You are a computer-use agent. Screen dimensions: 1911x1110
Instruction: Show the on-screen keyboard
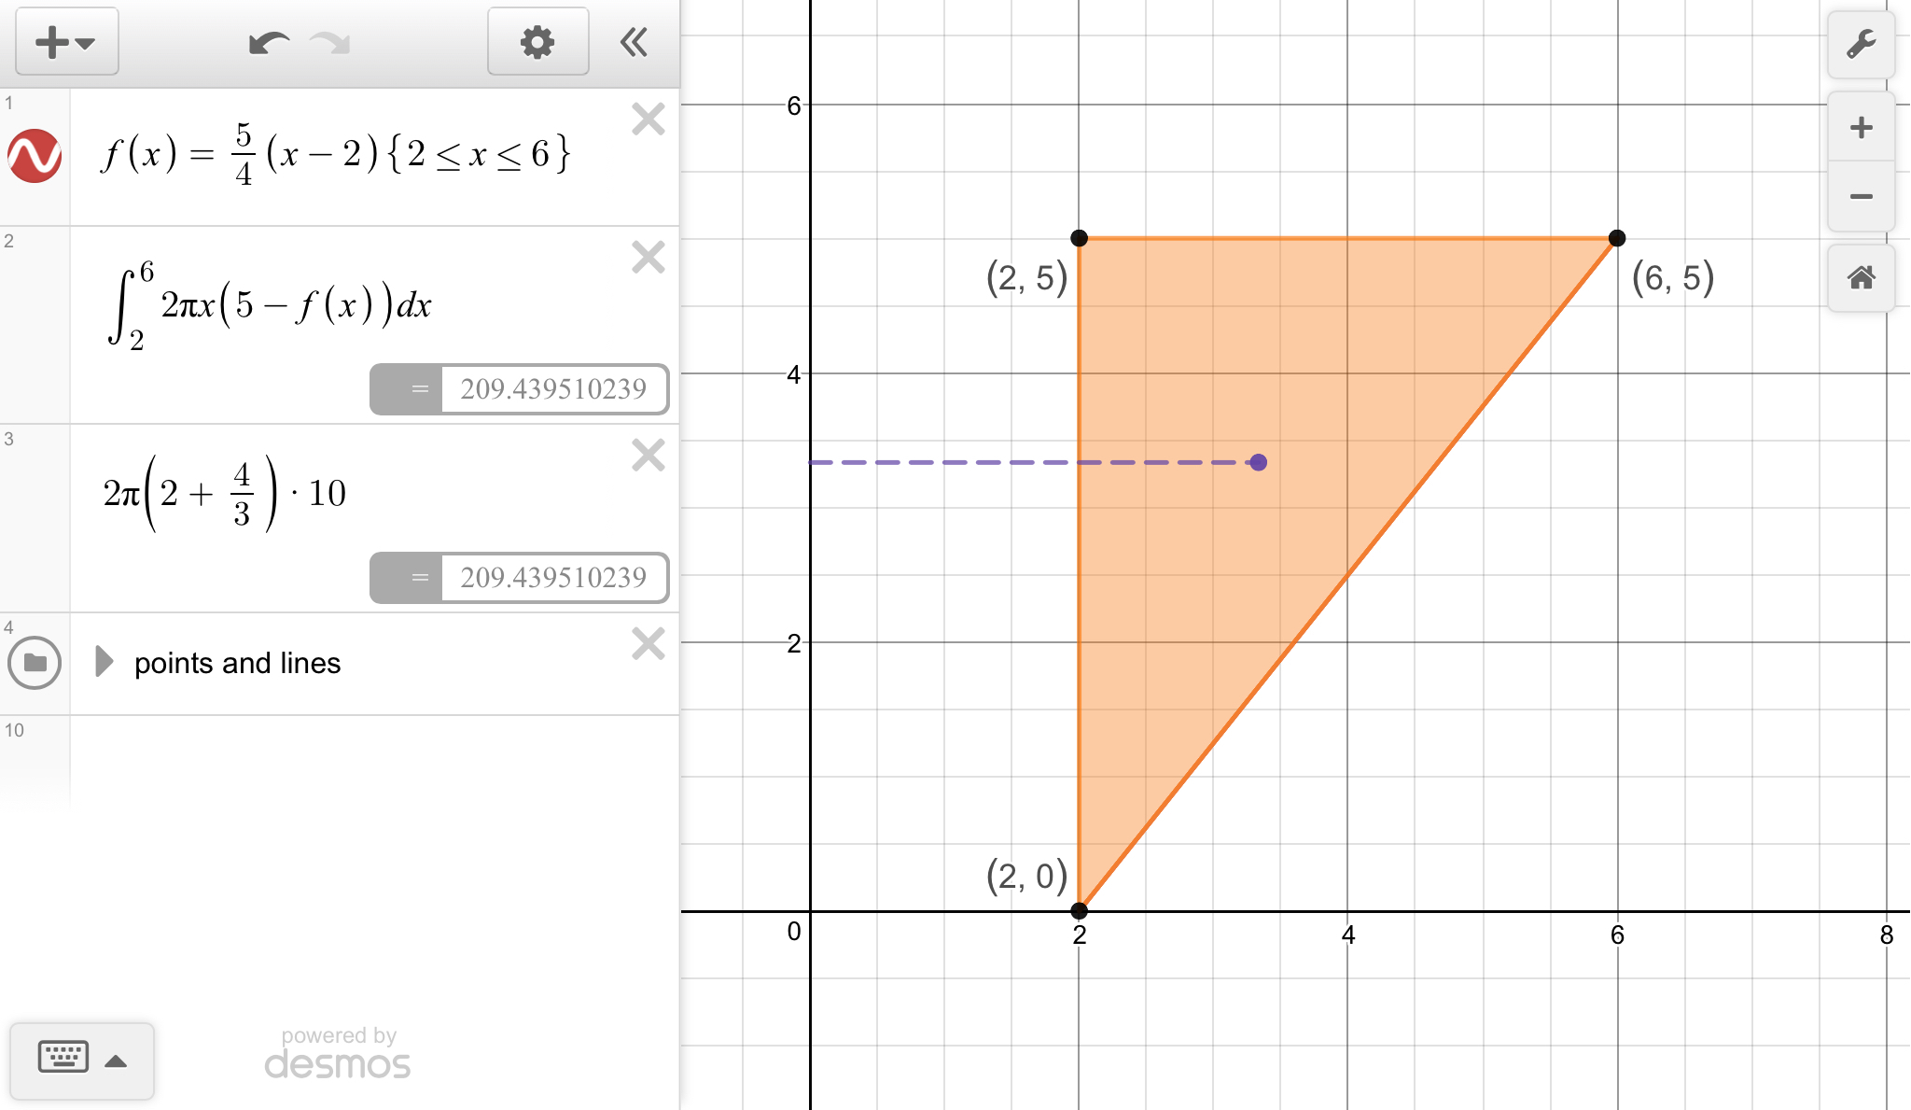pyautogui.click(x=63, y=1058)
